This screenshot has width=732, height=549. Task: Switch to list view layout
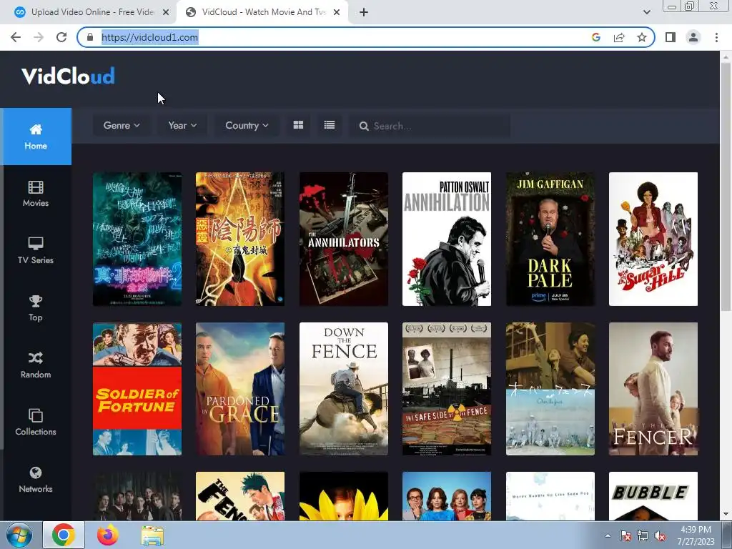pyautogui.click(x=330, y=125)
